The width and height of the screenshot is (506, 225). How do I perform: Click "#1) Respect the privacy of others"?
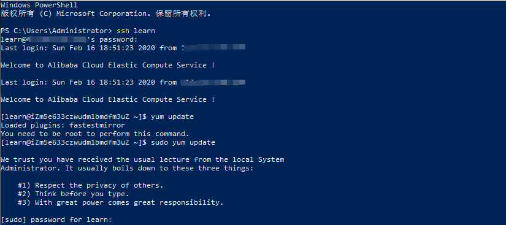(x=91, y=185)
